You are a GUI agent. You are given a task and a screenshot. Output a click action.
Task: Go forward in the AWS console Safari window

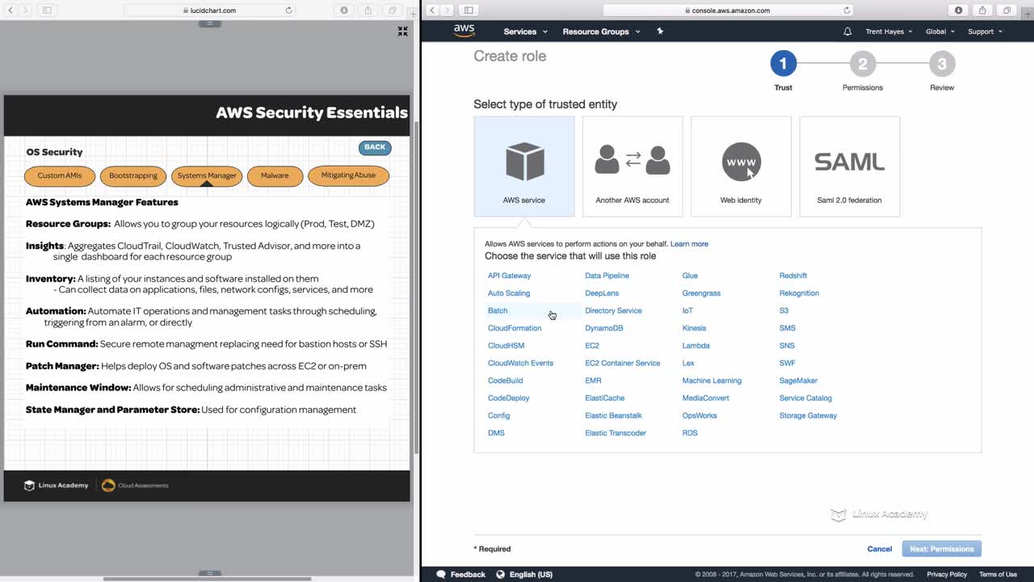448,11
